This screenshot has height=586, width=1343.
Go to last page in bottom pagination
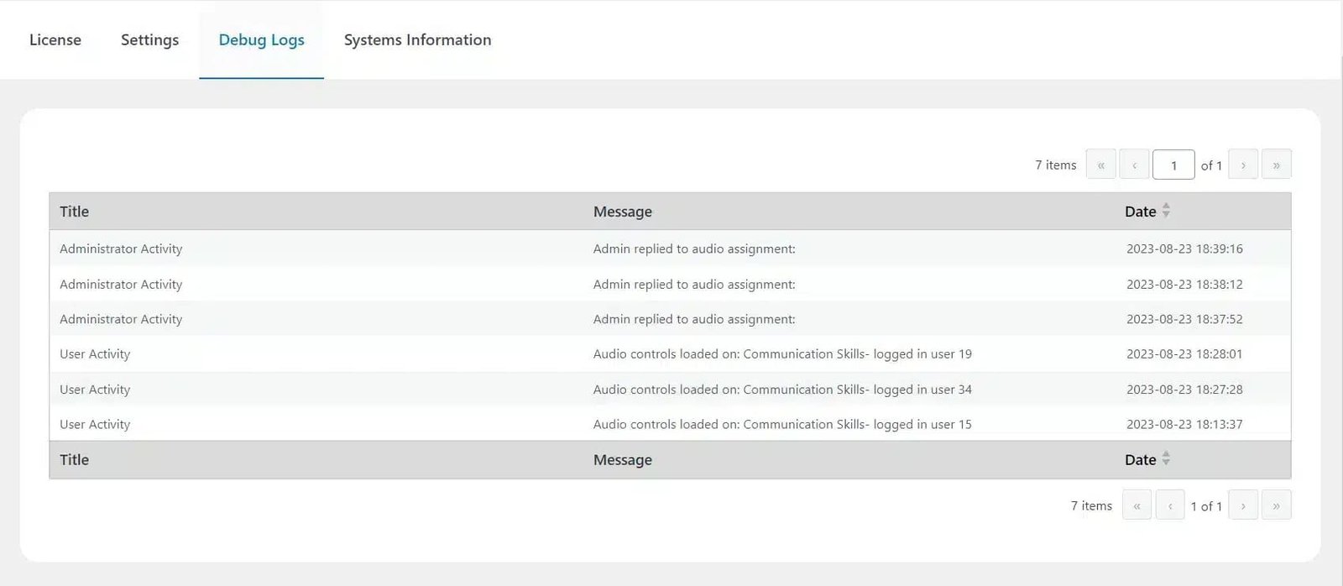(1276, 505)
